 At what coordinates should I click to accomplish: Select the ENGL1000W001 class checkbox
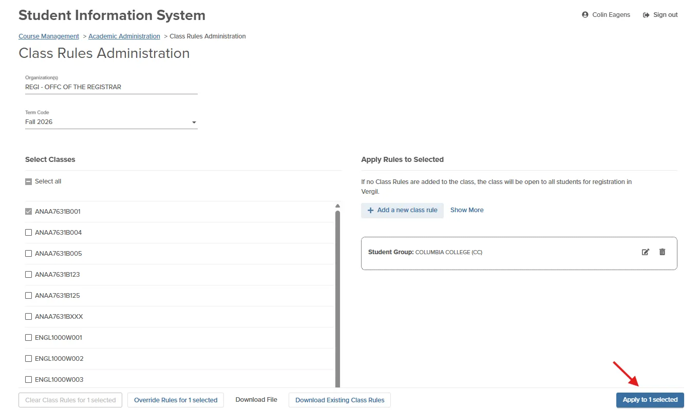(28, 337)
